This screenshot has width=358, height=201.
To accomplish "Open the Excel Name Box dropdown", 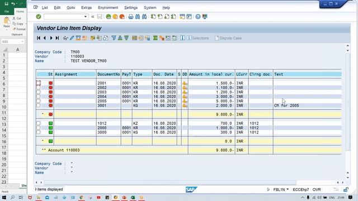I will pos(22,41).
